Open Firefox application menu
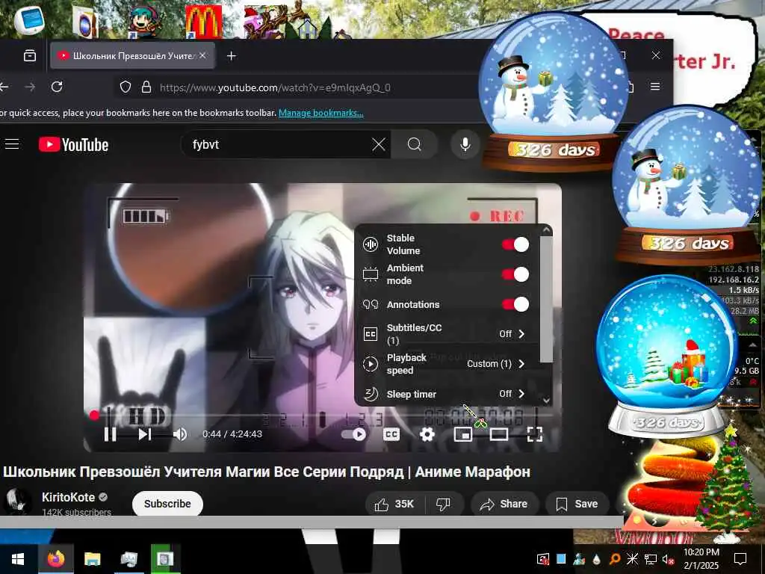This screenshot has width=765, height=574. click(655, 87)
